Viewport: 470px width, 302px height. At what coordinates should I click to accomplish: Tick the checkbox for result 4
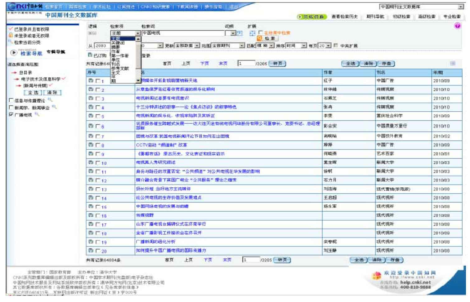[98, 107]
